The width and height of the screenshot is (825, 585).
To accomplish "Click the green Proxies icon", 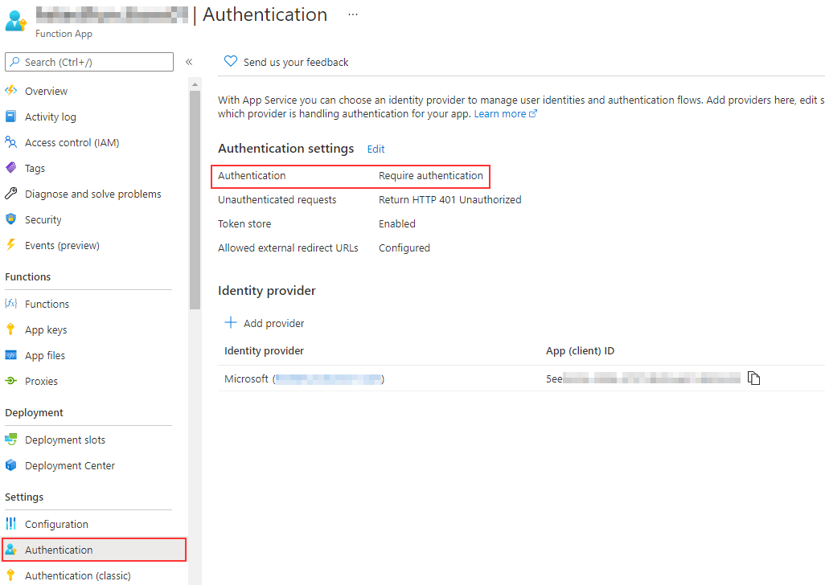I will (x=10, y=381).
